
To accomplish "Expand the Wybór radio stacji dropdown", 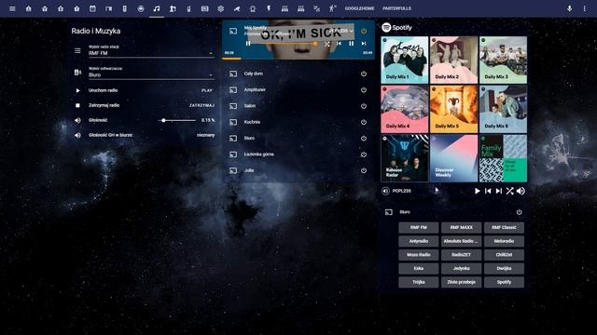I will click(x=151, y=51).
